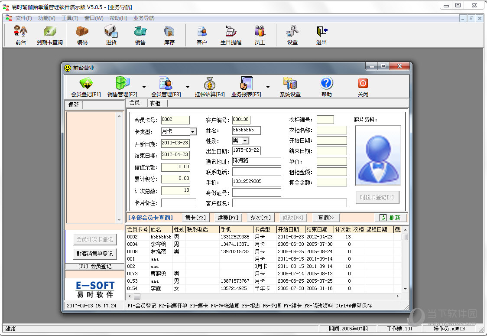Open the 工具(T) menu
This screenshot has height=336, width=487.
coord(70,18)
